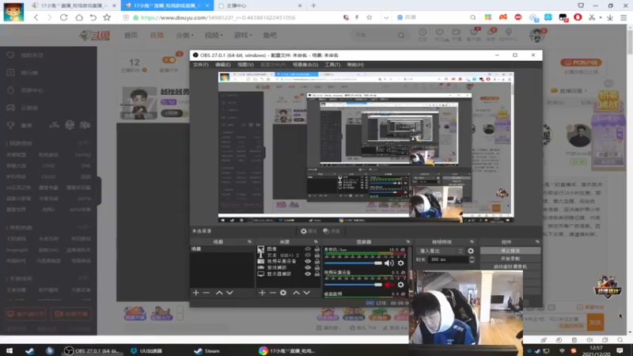Open the fade transition dropdown

[x=440, y=251]
